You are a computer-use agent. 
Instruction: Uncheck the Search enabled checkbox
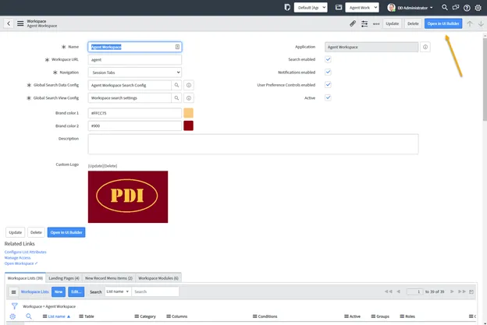(329, 59)
